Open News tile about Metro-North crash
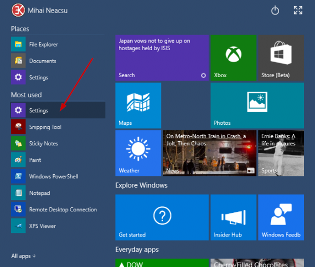 209,153
